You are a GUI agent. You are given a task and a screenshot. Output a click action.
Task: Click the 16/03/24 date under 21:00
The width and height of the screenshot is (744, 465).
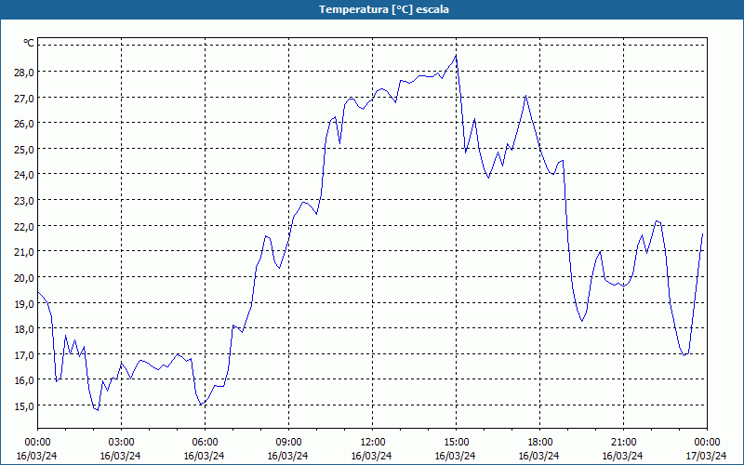point(622,456)
